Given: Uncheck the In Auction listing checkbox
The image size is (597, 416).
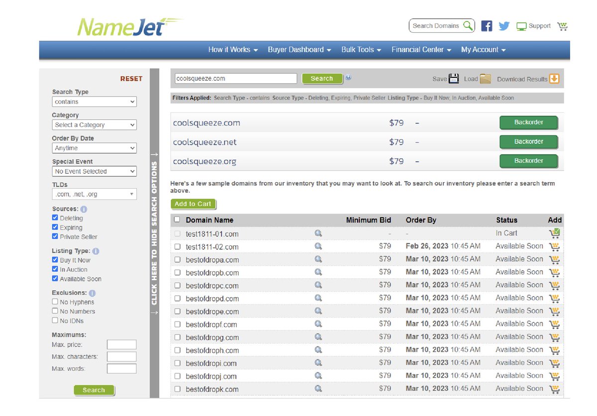Looking at the screenshot, I should pos(55,269).
